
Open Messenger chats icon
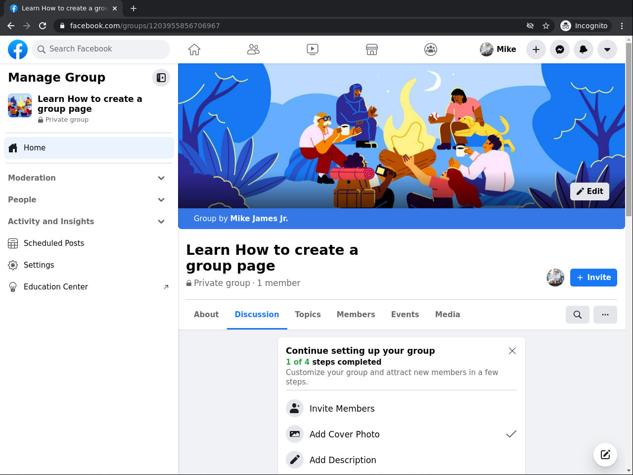tap(560, 49)
